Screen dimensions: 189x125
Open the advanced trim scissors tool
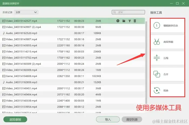pos(167,42)
